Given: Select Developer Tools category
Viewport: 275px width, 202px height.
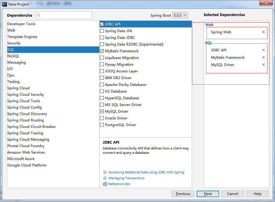Looking at the screenshot, I should point(53,24).
